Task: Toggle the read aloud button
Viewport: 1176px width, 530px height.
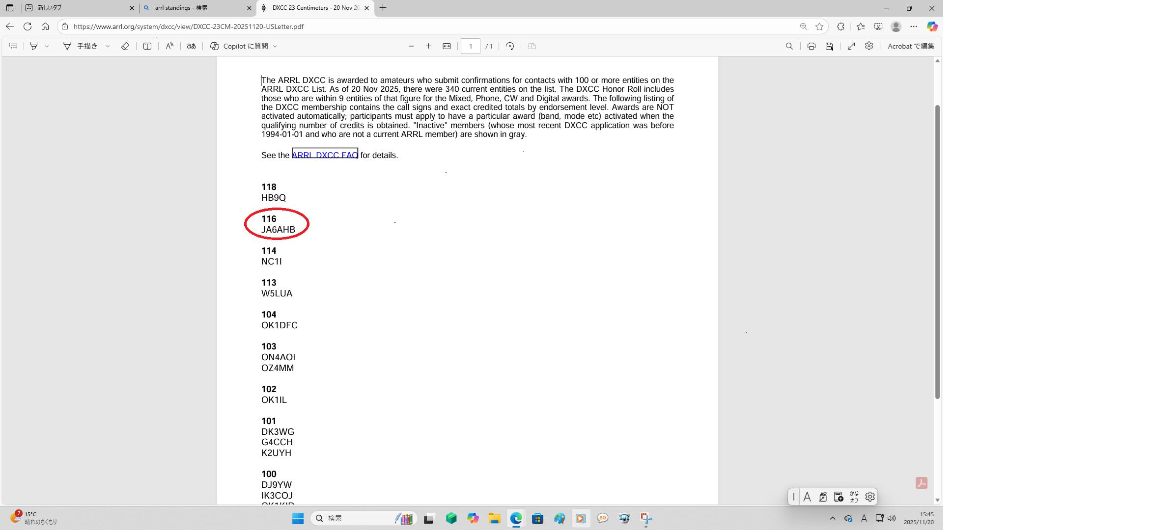Action: (x=169, y=46)
